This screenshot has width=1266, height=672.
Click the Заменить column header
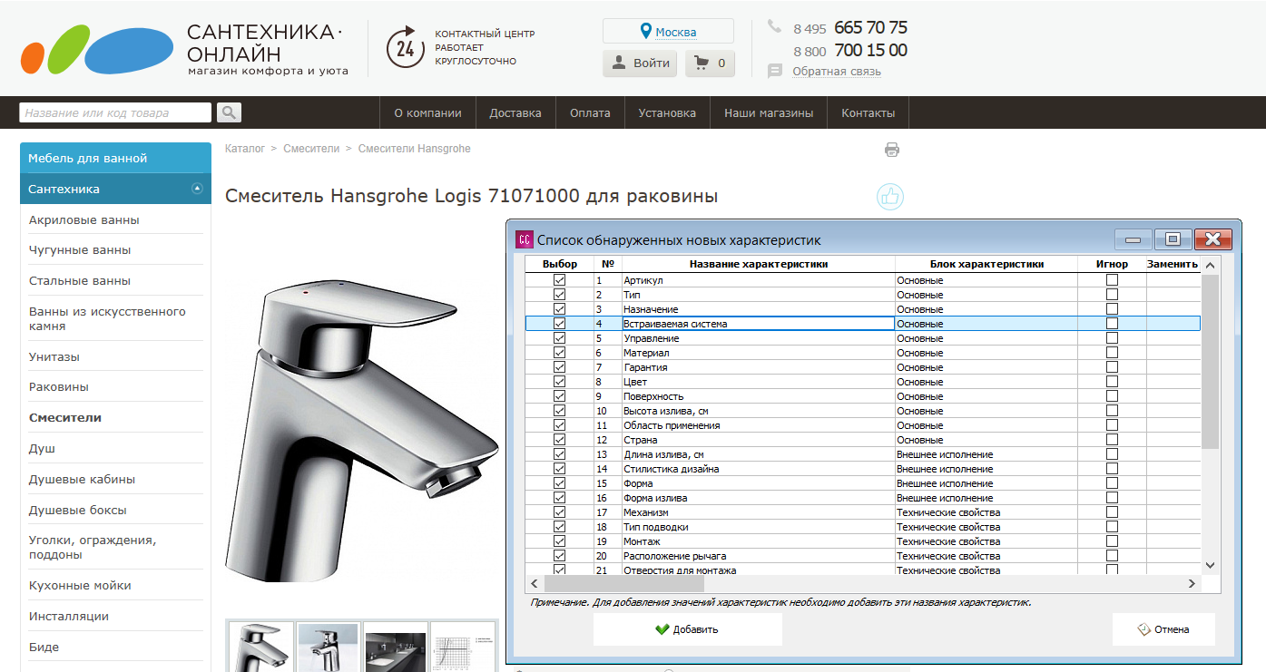click(1173, 264)
